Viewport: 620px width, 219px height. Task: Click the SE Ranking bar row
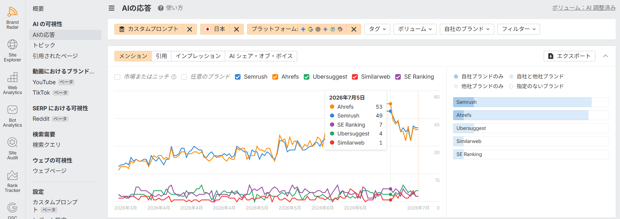click(531, 154)
